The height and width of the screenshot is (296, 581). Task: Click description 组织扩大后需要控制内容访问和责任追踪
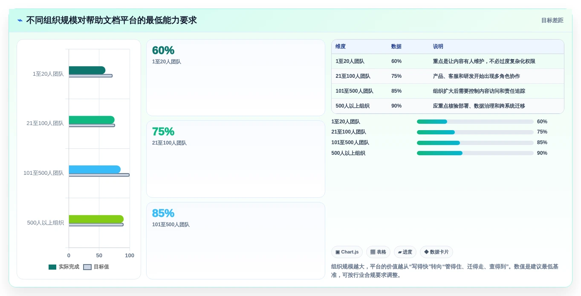479,91
